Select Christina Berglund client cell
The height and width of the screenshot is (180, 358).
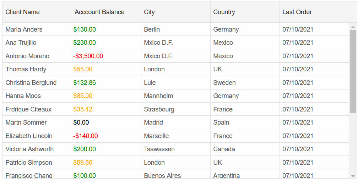click(37, 83)
